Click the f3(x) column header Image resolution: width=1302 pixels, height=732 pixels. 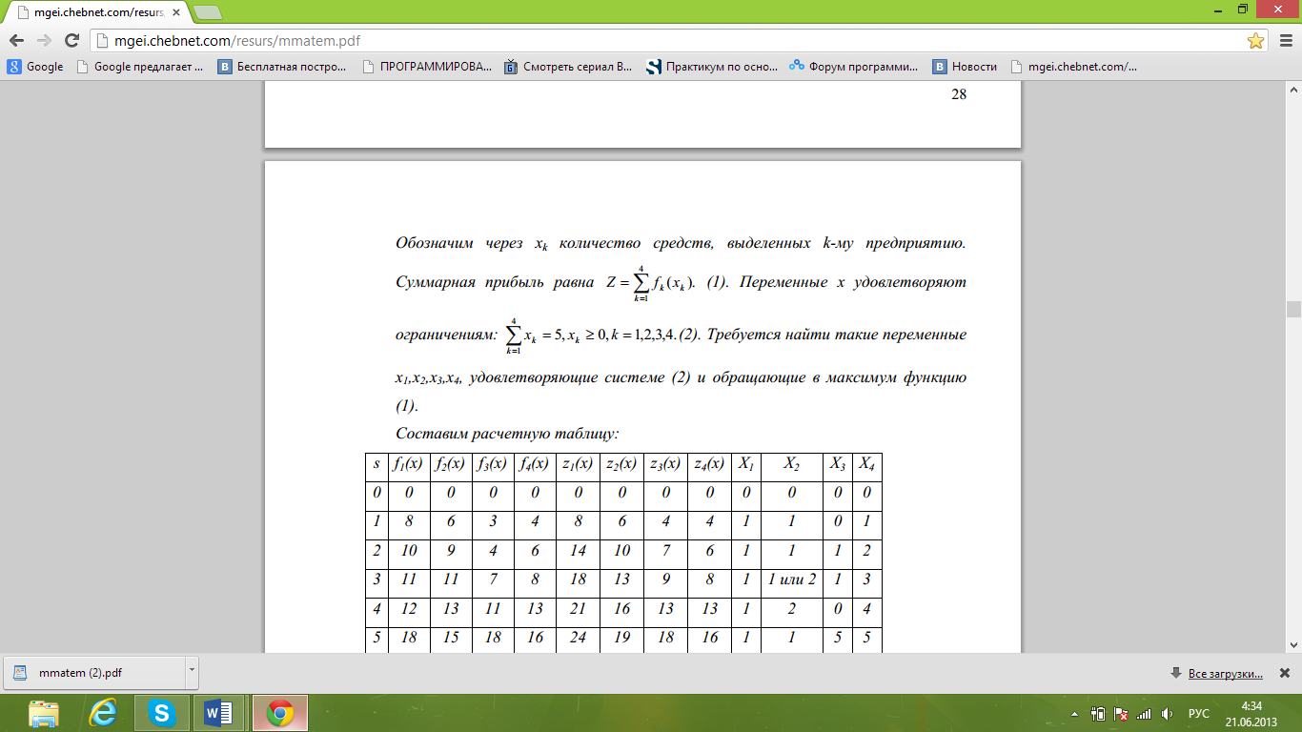click(493, 465)
